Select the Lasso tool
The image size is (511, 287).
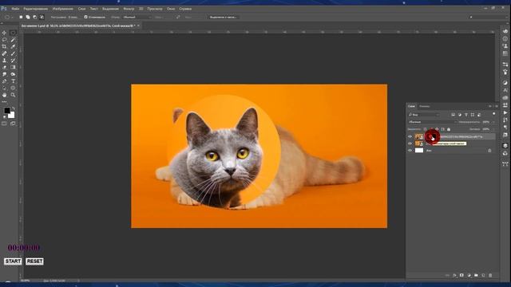coord(4,40)
